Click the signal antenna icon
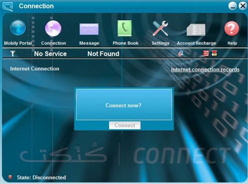The width and height of the screenshot is (248, 184). pyautogui.click(x=13, y=54)
